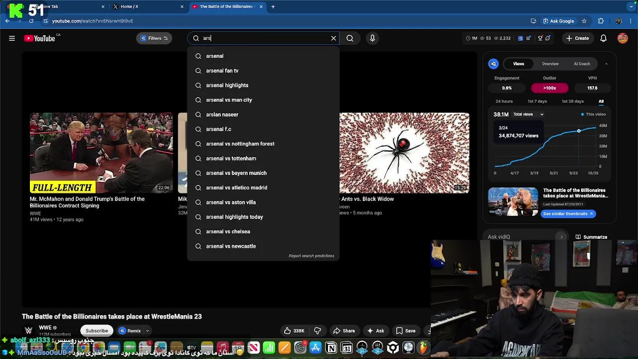This screenshot has width=638, height=359.
Task: Select the 1st 28 days range
Action: click(x=573, y=101)
